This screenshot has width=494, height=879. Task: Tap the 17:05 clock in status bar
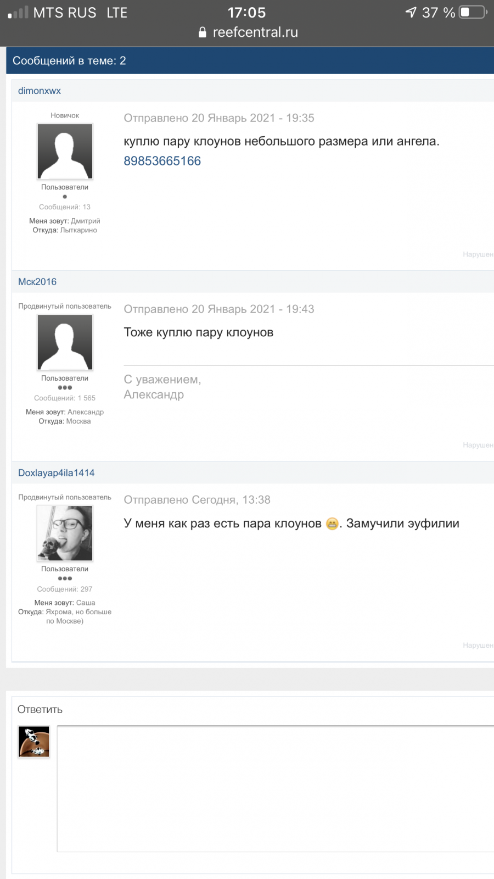coord(246,12)
